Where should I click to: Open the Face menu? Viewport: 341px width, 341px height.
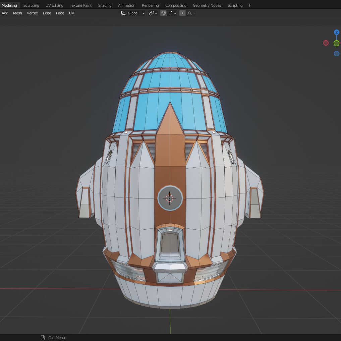(60, 13)
